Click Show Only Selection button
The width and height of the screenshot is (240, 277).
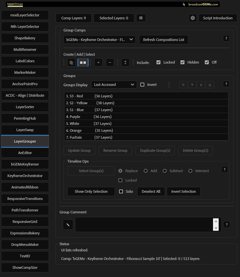[x=91, y=191]
